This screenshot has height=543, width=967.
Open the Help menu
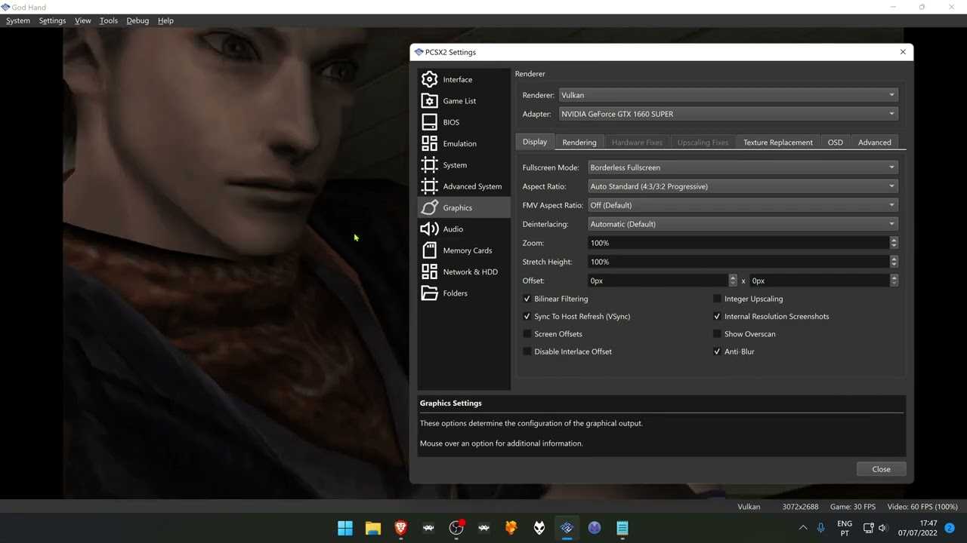point(165,20)
